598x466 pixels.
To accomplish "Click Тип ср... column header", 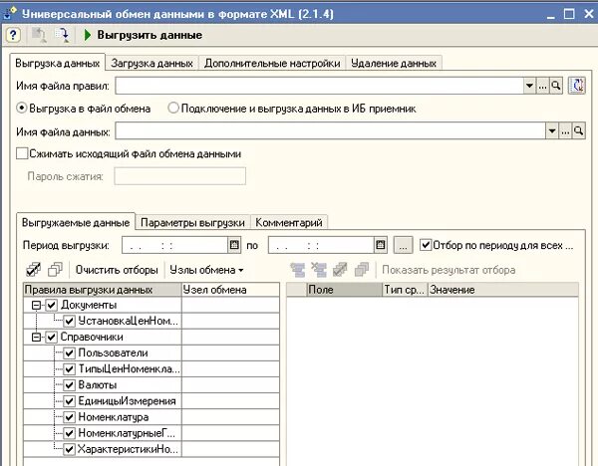I will pyautogui.click(x=405, y=290).
